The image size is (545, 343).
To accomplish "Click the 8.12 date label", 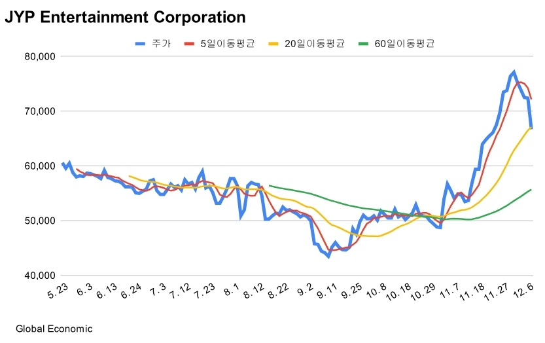I will point(254,291).
